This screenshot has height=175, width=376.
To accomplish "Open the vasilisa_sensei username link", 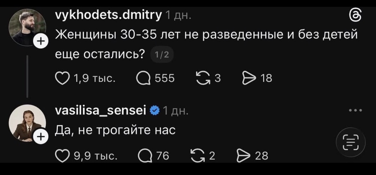I will (x=101, y=110).
